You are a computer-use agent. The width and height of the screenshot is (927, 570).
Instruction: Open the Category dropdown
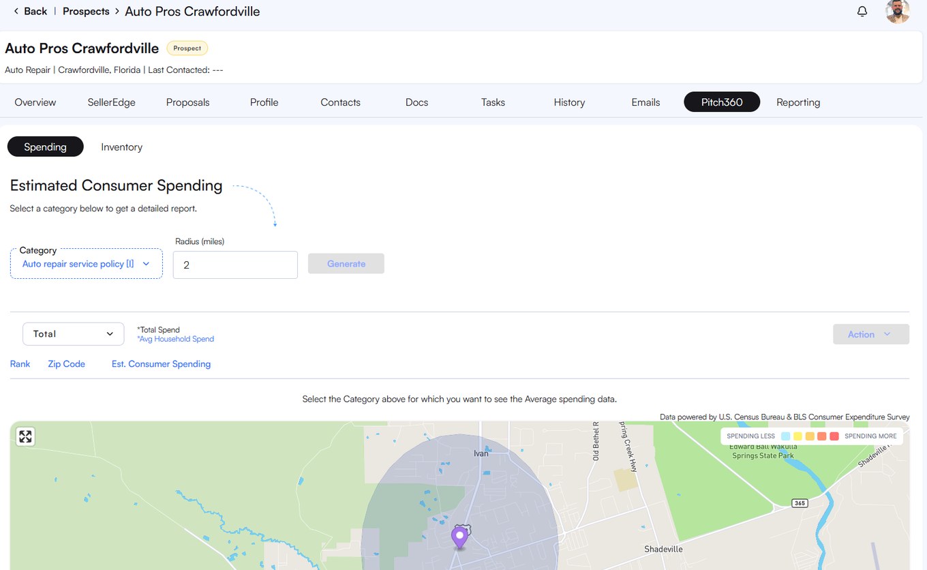pyautogui.click(x=87, y=263)
